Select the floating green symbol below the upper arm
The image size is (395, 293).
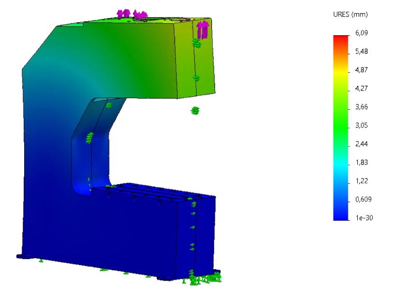coord(195,111)
